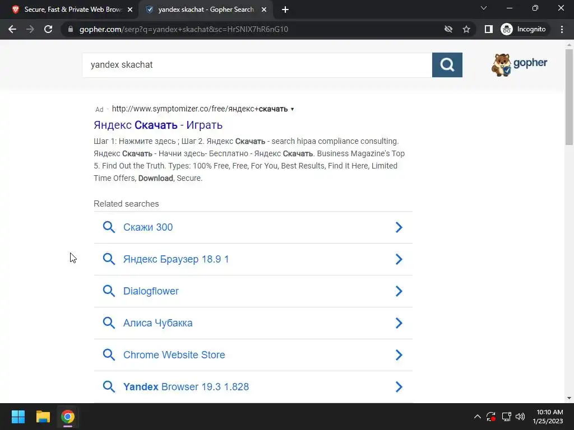Bookmark this page with the star icon

pyautogui.click(x=466, y=29)
